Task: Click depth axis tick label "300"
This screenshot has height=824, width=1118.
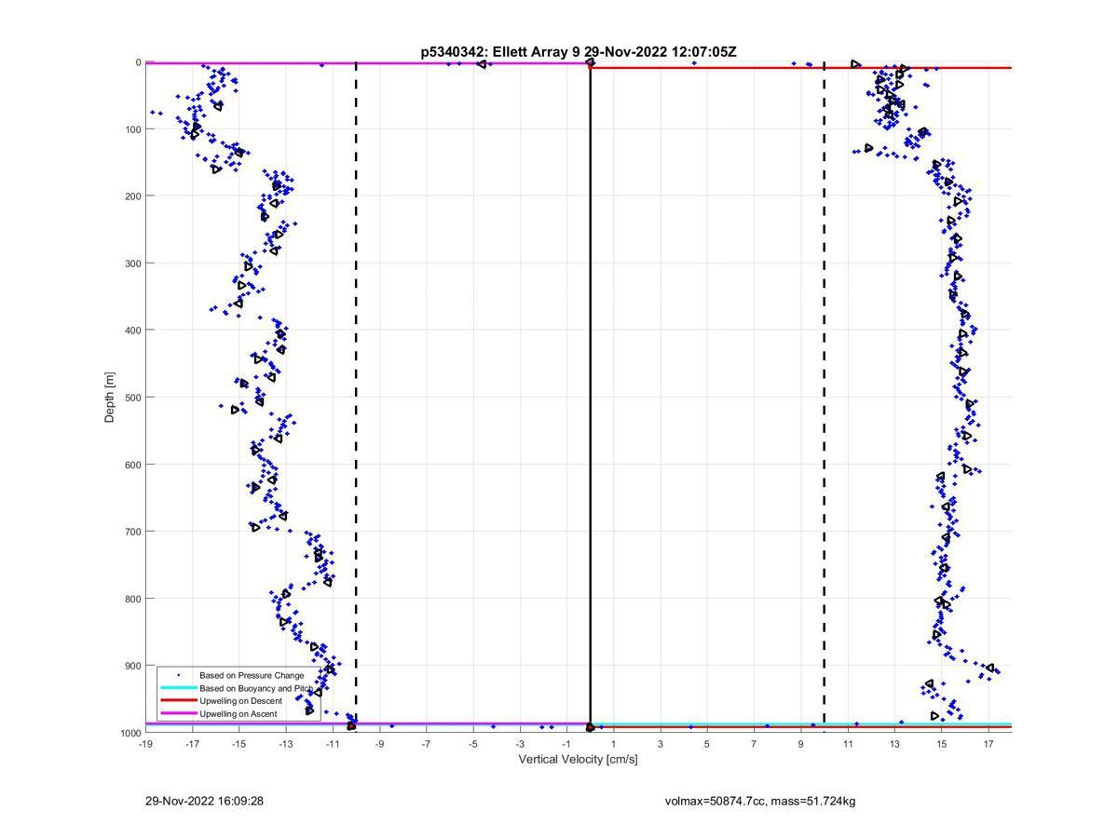Action: (132, 263)
